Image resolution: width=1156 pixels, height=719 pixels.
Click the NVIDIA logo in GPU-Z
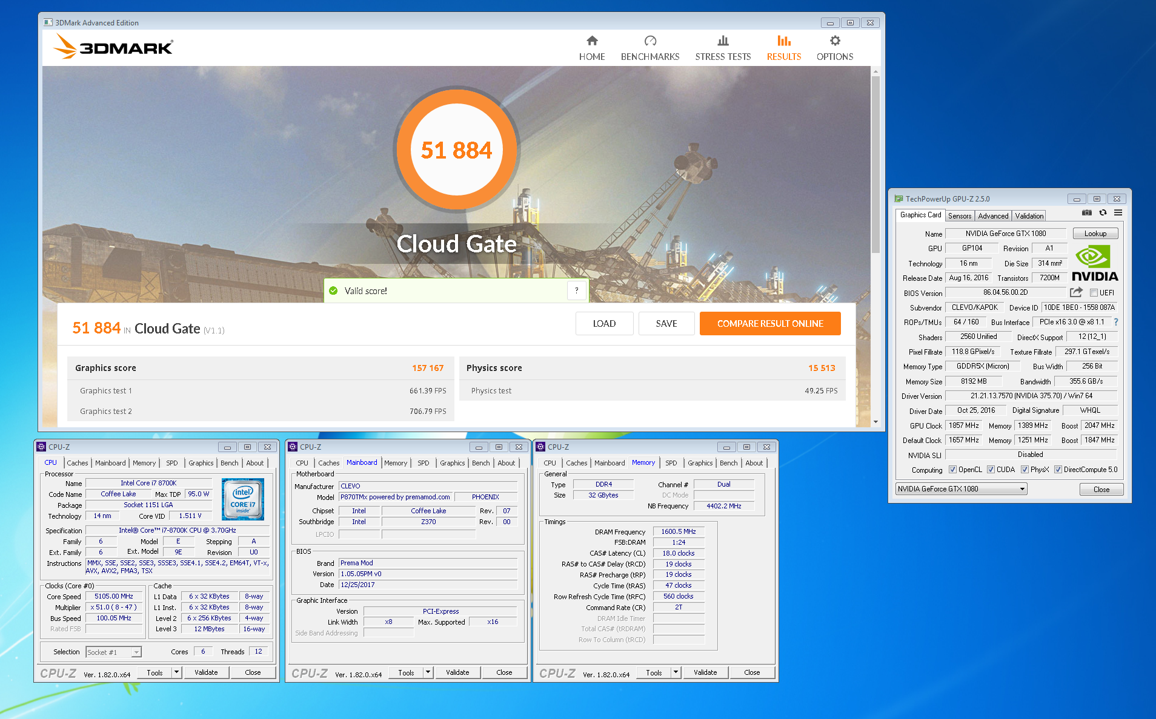pos(1094,263)
